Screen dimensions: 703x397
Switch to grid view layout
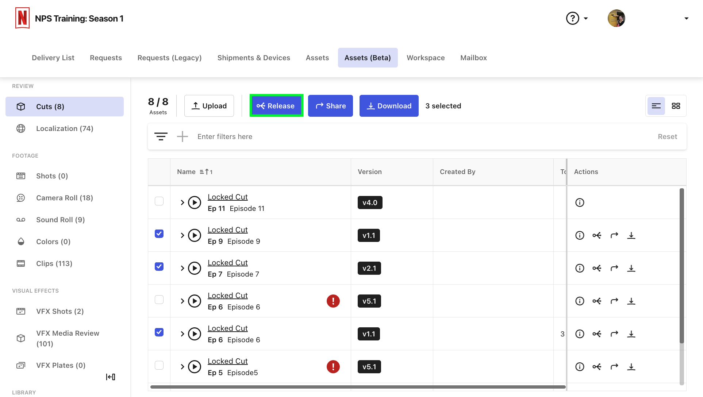676,106
